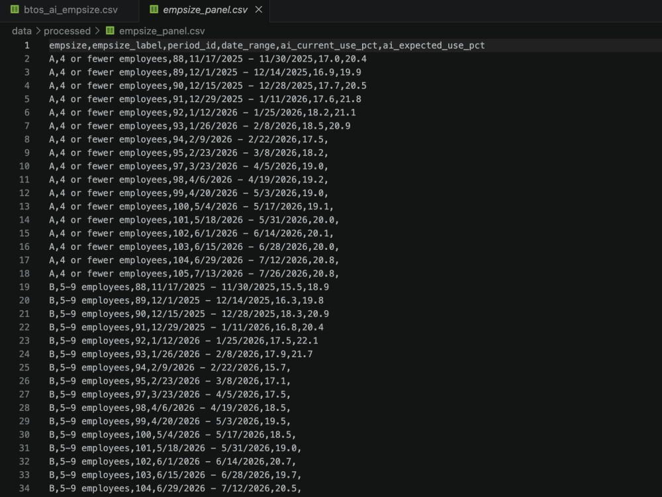This screenshot has width=662, height=497.
Task: Click row A period 105 with 7/13/2026
Action: pos(194,274)
